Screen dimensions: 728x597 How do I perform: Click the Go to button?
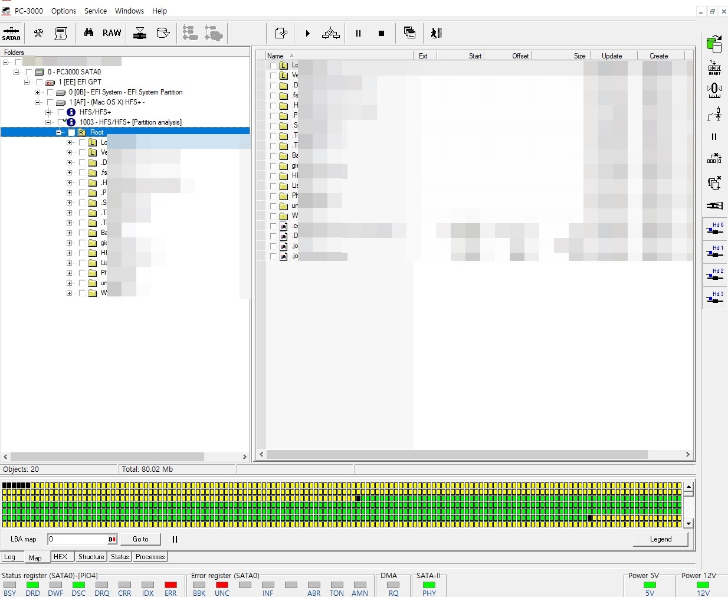pos(140,539)
